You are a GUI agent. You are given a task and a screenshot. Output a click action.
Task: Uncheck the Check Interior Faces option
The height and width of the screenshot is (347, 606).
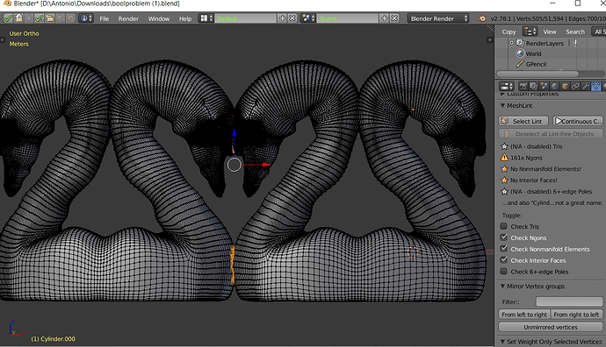coord(503,260)
